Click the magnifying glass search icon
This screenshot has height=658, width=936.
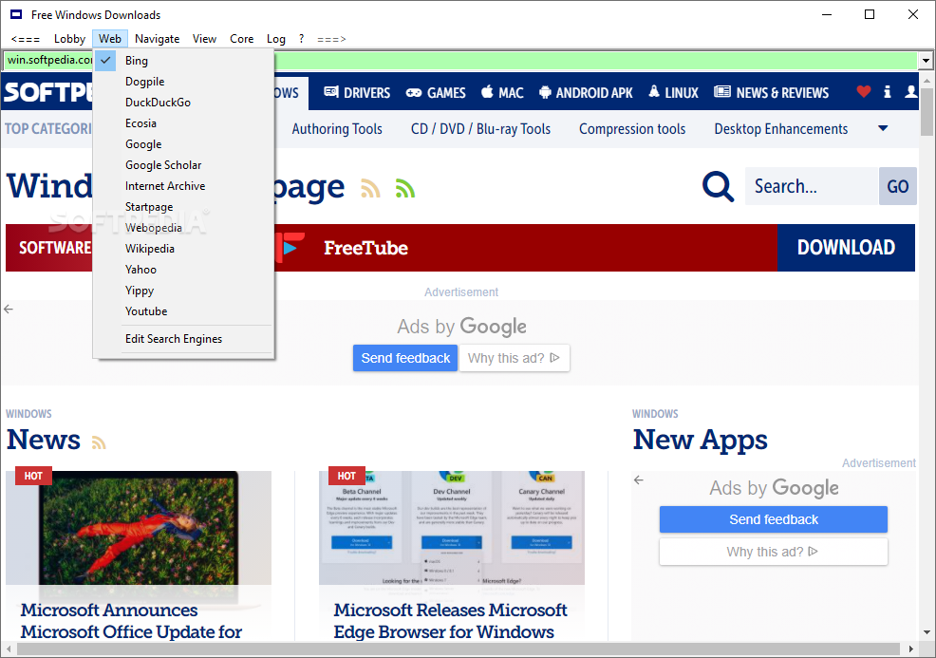click(718, 187)
